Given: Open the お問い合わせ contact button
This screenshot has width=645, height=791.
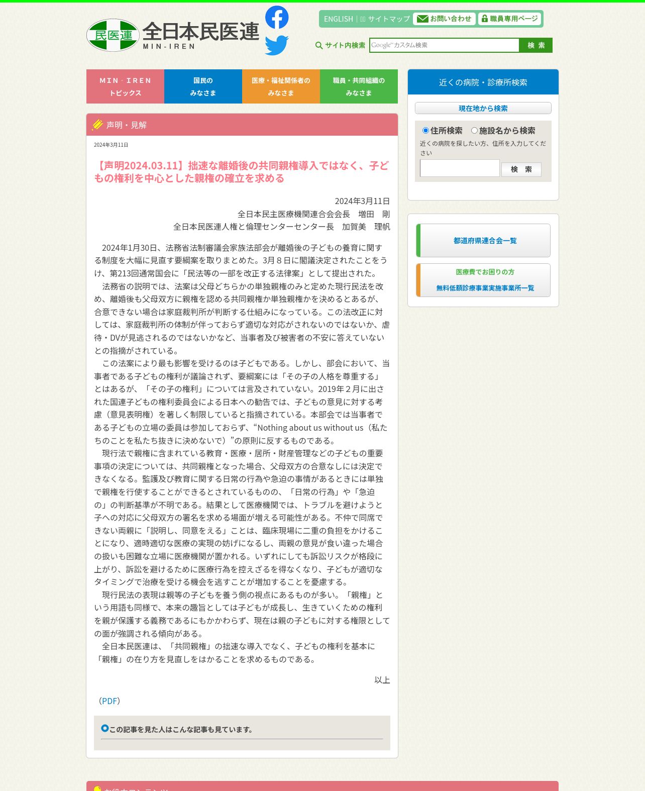Looking at the screenshot, I should (444, 19).
